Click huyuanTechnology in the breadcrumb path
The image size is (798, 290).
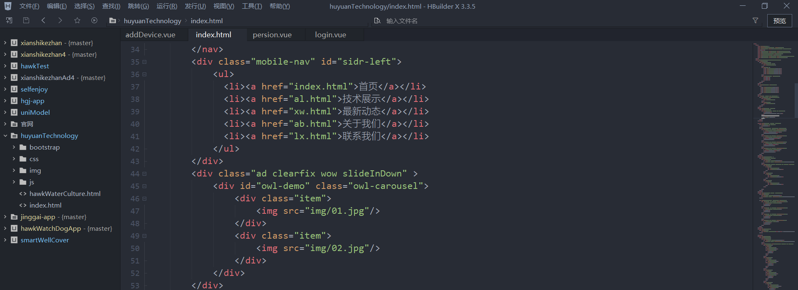(152, 21)
